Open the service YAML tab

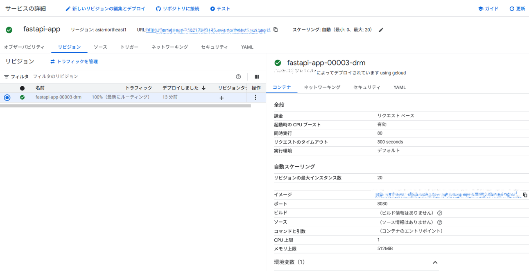[247, 47]
